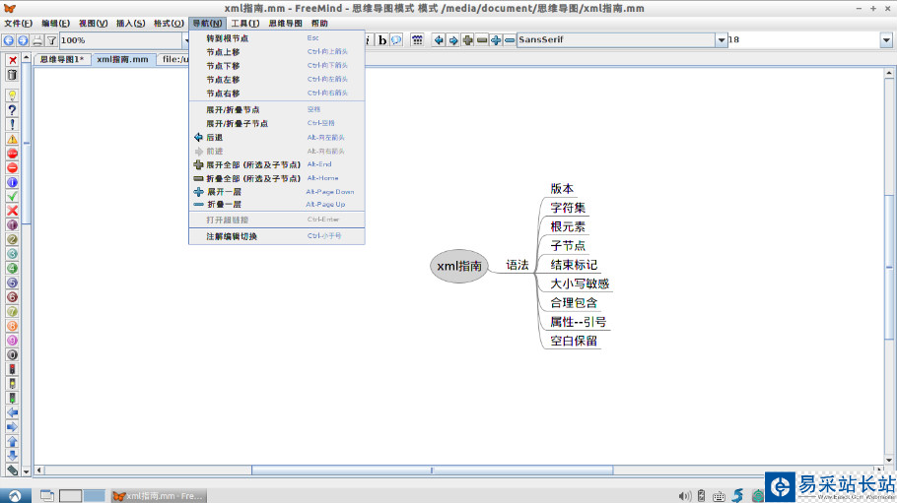Add the red traffic light icon
Viewport: 897px width, 503px height.
click(x=12, y=369)
